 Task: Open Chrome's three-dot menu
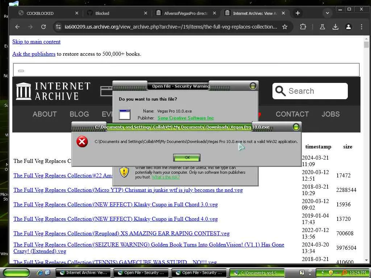[x=361, y=27]
